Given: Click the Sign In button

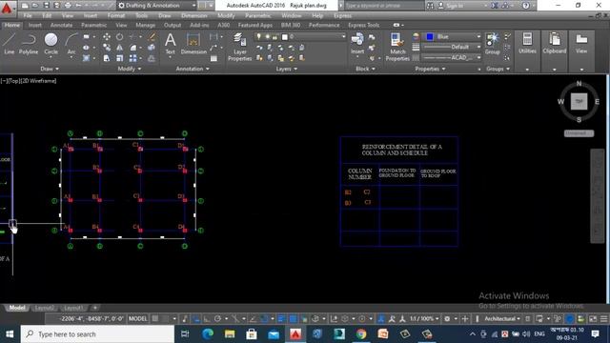Looking at the screenshot, I should [451, 6].
